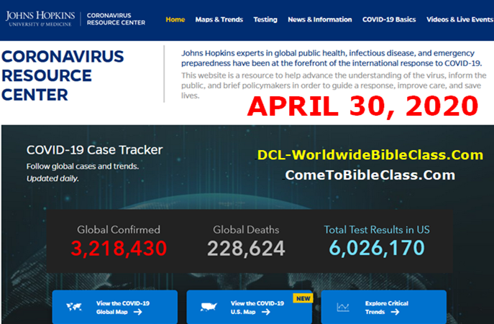Open the Maps & Trends menu
The height and width of the screenshot is (324, 494).
[x=219, y=19]
